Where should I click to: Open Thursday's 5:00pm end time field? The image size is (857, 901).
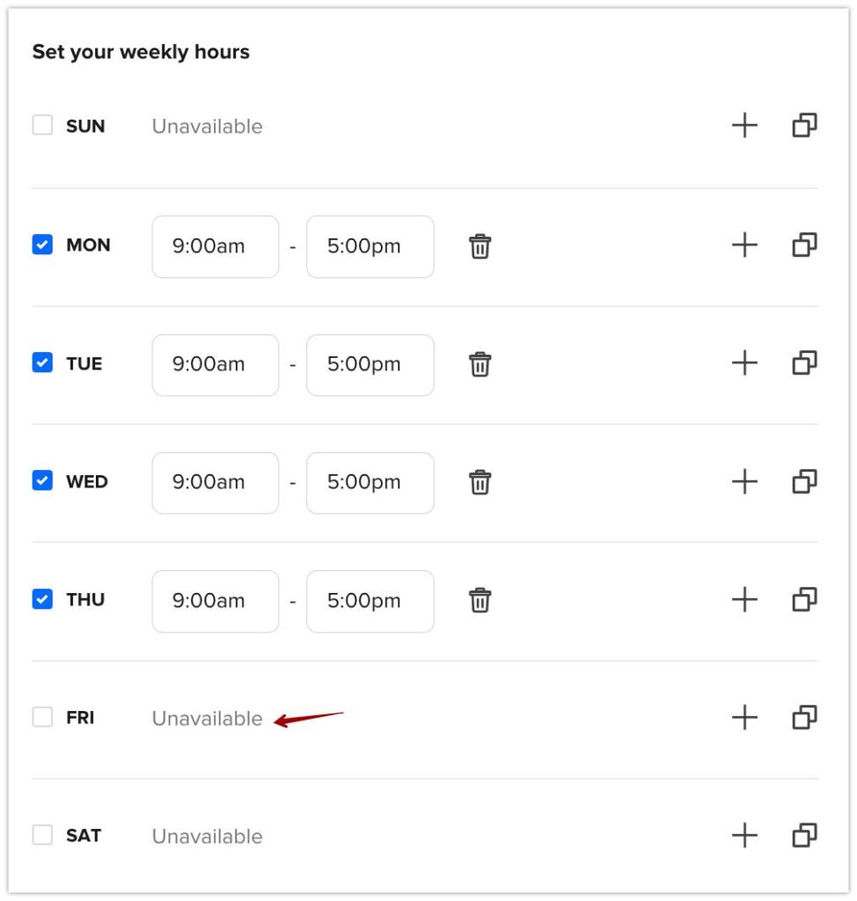370,601
